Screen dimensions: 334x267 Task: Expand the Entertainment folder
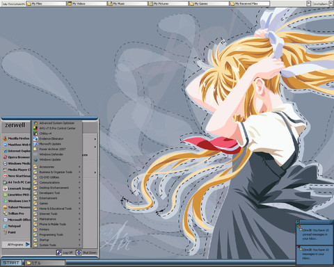point(57,198)
